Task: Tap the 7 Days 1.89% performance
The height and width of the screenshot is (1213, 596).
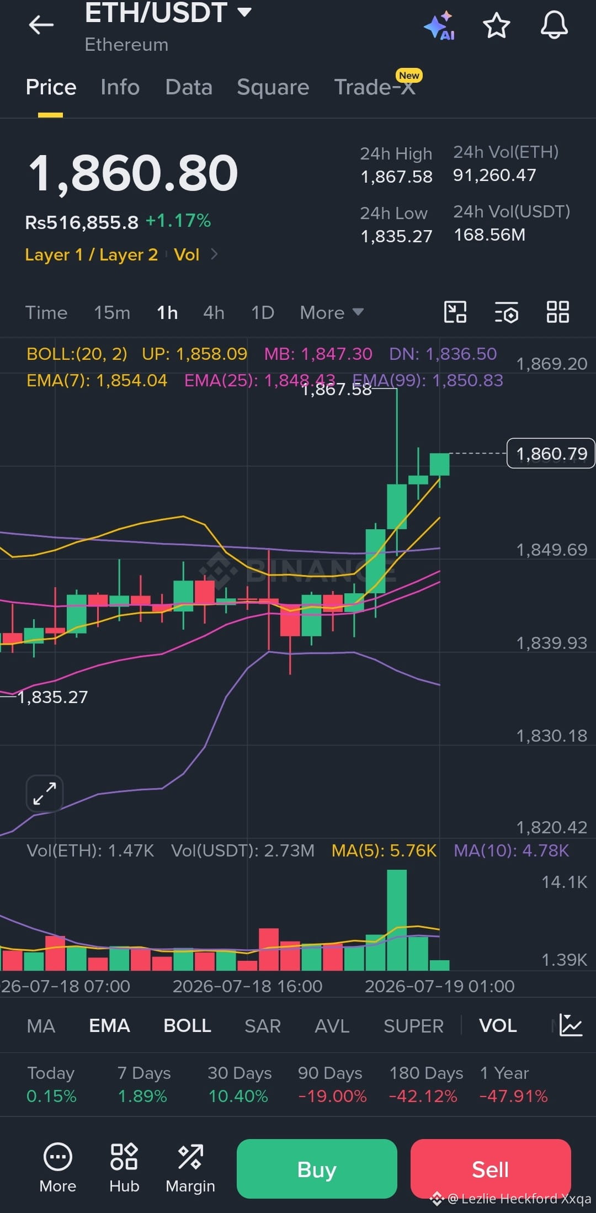Action: [143, 1084]
